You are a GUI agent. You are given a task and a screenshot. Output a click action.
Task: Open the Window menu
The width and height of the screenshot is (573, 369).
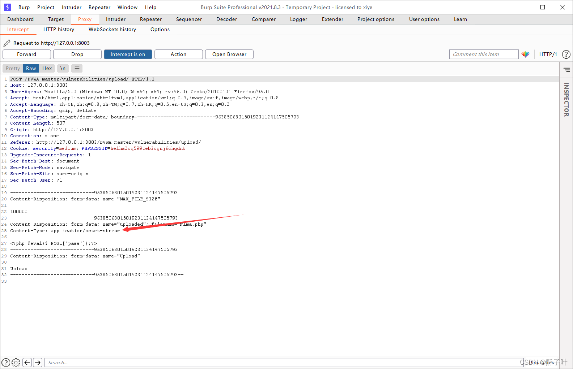128,7
